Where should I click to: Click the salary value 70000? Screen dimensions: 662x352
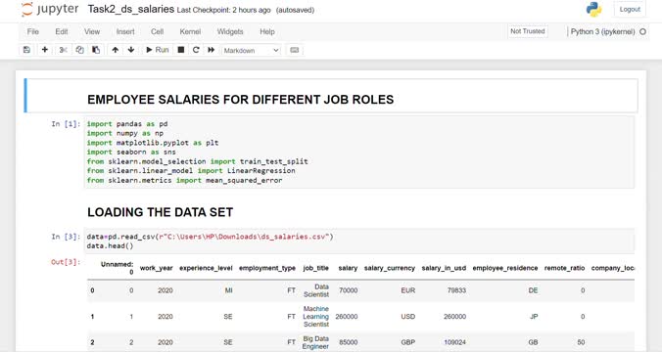[x=349, y=290]
